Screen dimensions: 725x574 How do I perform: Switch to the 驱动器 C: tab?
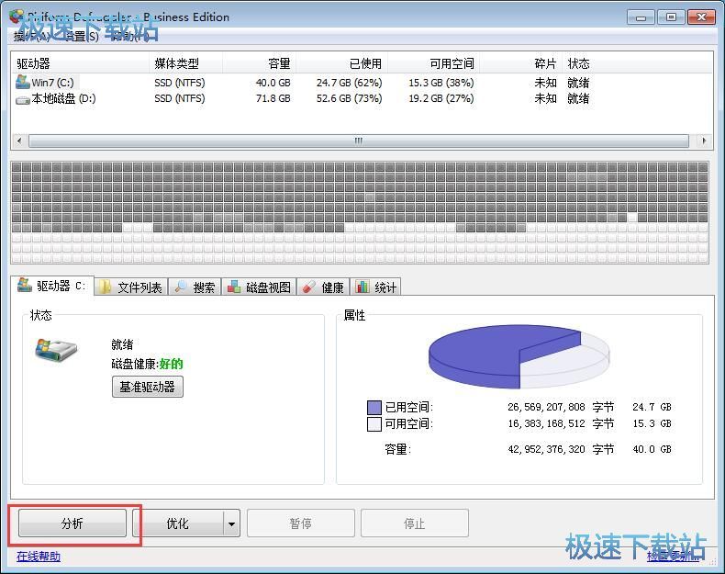click(x=51, y=286)
